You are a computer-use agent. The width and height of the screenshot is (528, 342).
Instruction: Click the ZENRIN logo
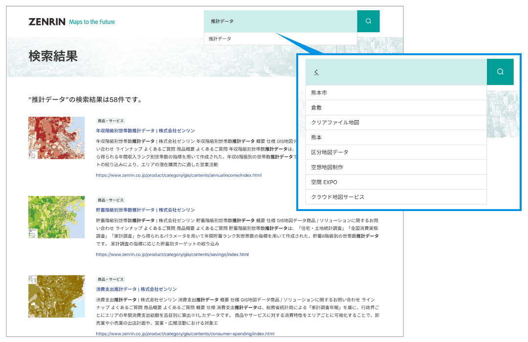coord(47,22)
